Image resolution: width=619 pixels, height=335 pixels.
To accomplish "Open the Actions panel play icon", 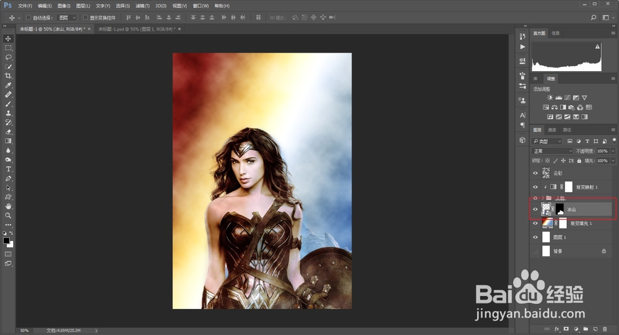I will pyautogui.click(x=522, y=46).
